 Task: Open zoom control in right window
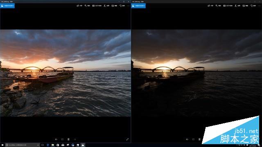coord(218,6)
